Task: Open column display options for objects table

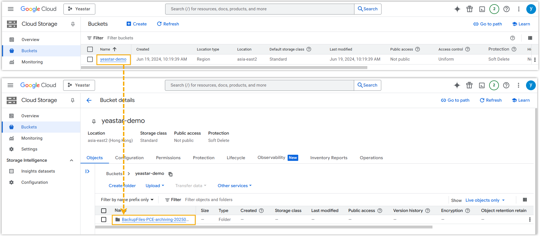Action: (525, 200)
